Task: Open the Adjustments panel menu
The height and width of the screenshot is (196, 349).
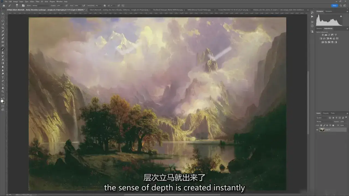Action: coord(347,29)
